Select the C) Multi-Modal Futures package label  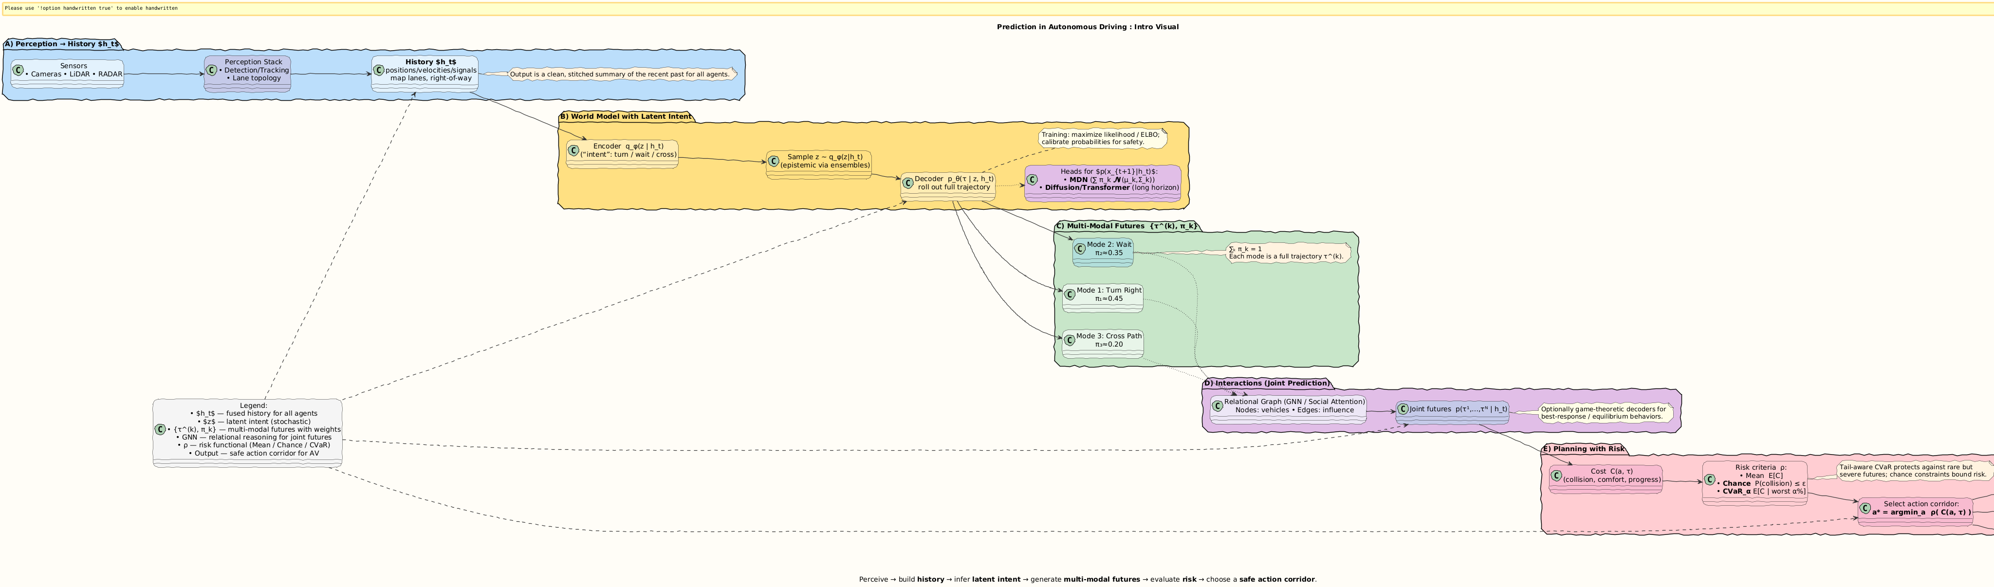pyautogui.click(x=1126, y=226)
